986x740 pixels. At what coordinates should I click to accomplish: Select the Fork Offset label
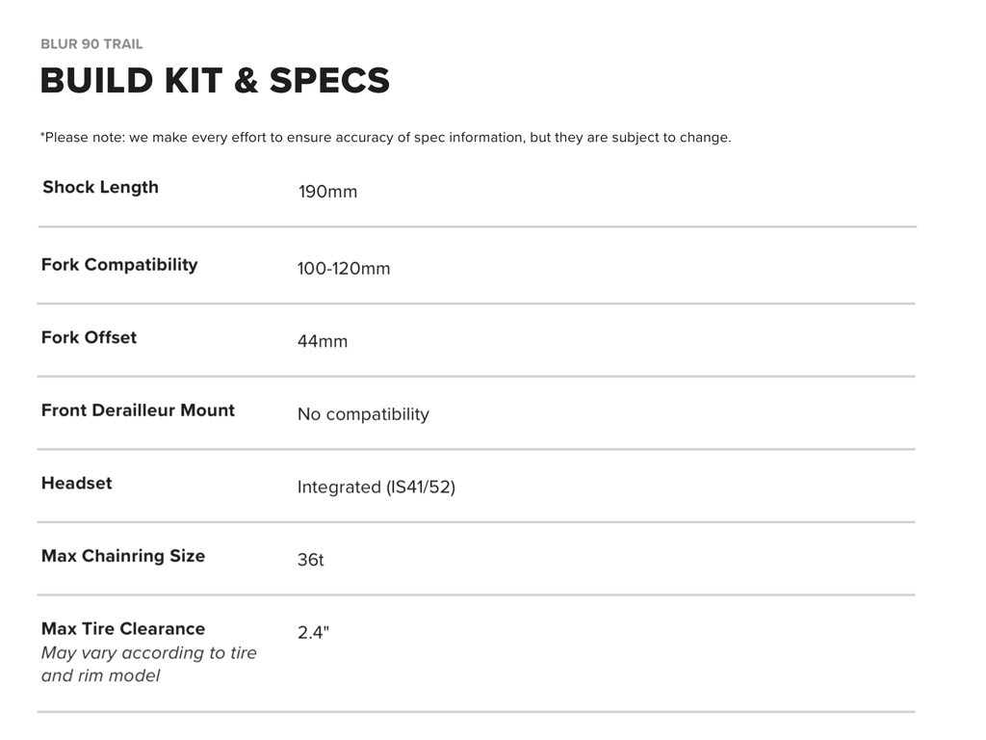pos(89,337)
